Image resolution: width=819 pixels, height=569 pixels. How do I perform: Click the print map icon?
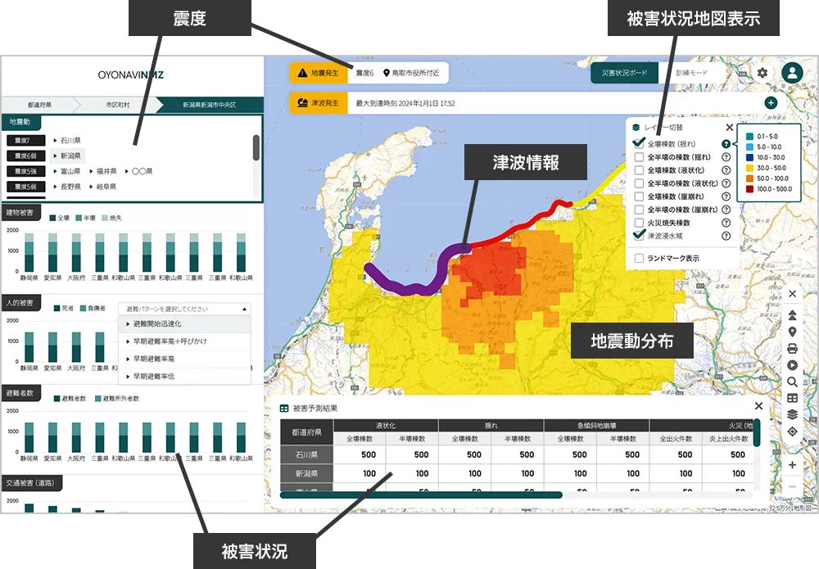click(792, 349)
